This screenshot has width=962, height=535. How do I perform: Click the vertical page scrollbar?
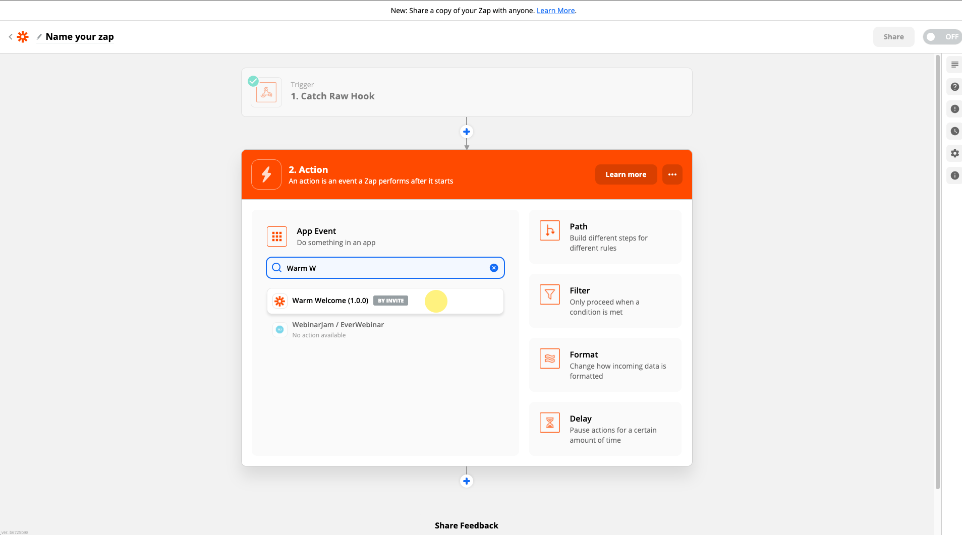click(x=938, y=272)
